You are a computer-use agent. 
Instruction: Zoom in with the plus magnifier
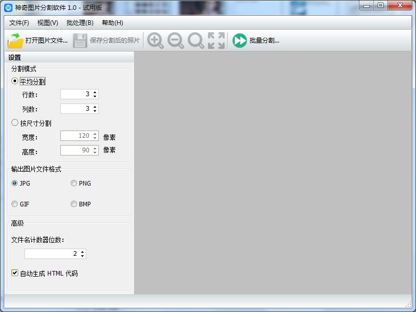[x=155, y=41]
